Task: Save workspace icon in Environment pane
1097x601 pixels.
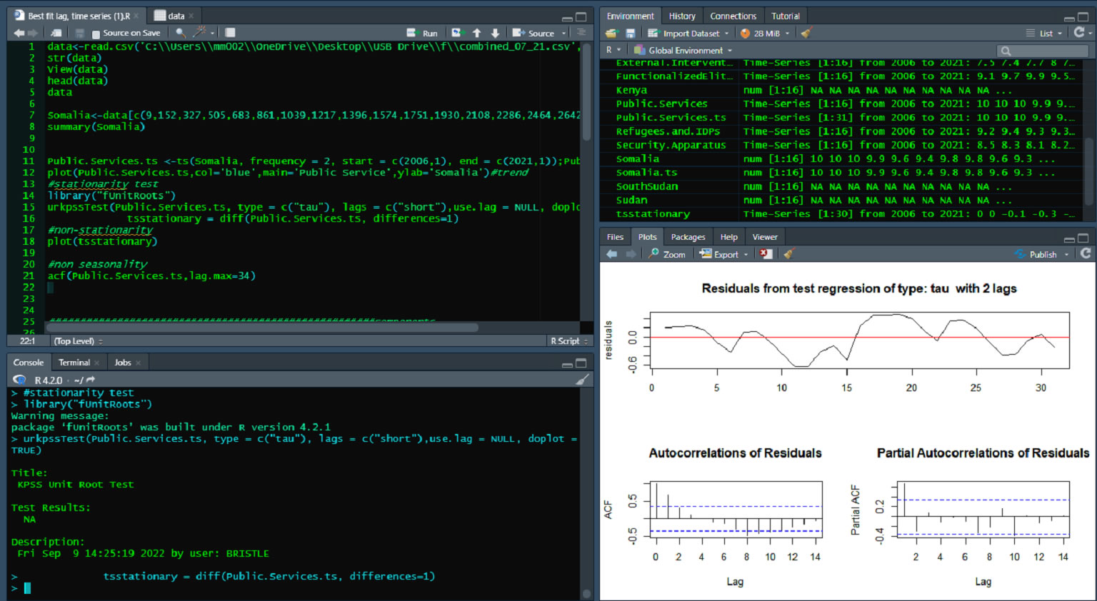Action: [x=630, y=33]
